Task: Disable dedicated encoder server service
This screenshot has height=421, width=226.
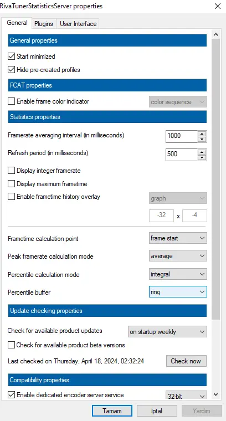Action: (x=11, y=395)
